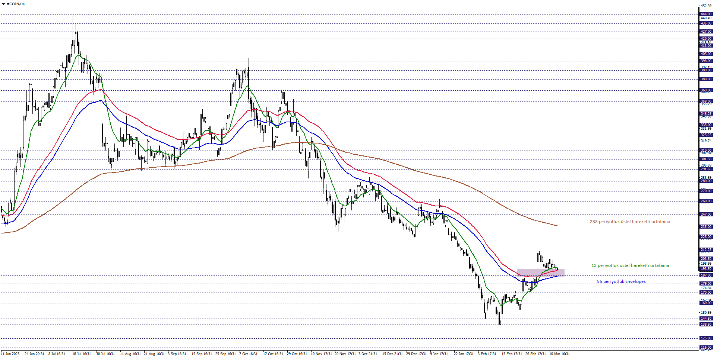Select the '55 periyotluk Envelopes' text label

click(621, 281)
